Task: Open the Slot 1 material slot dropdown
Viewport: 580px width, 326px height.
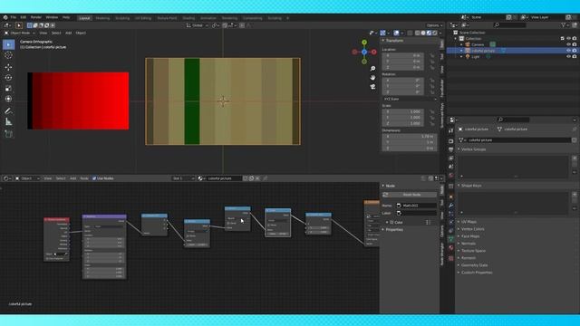Action: tap(183, 178)
